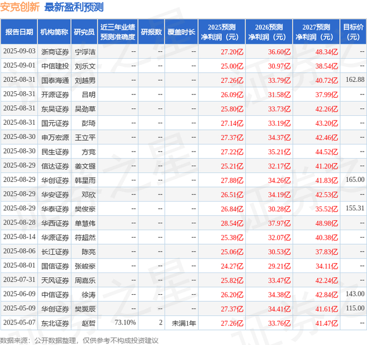Select the 长江证券 cell

click(55, 252)
